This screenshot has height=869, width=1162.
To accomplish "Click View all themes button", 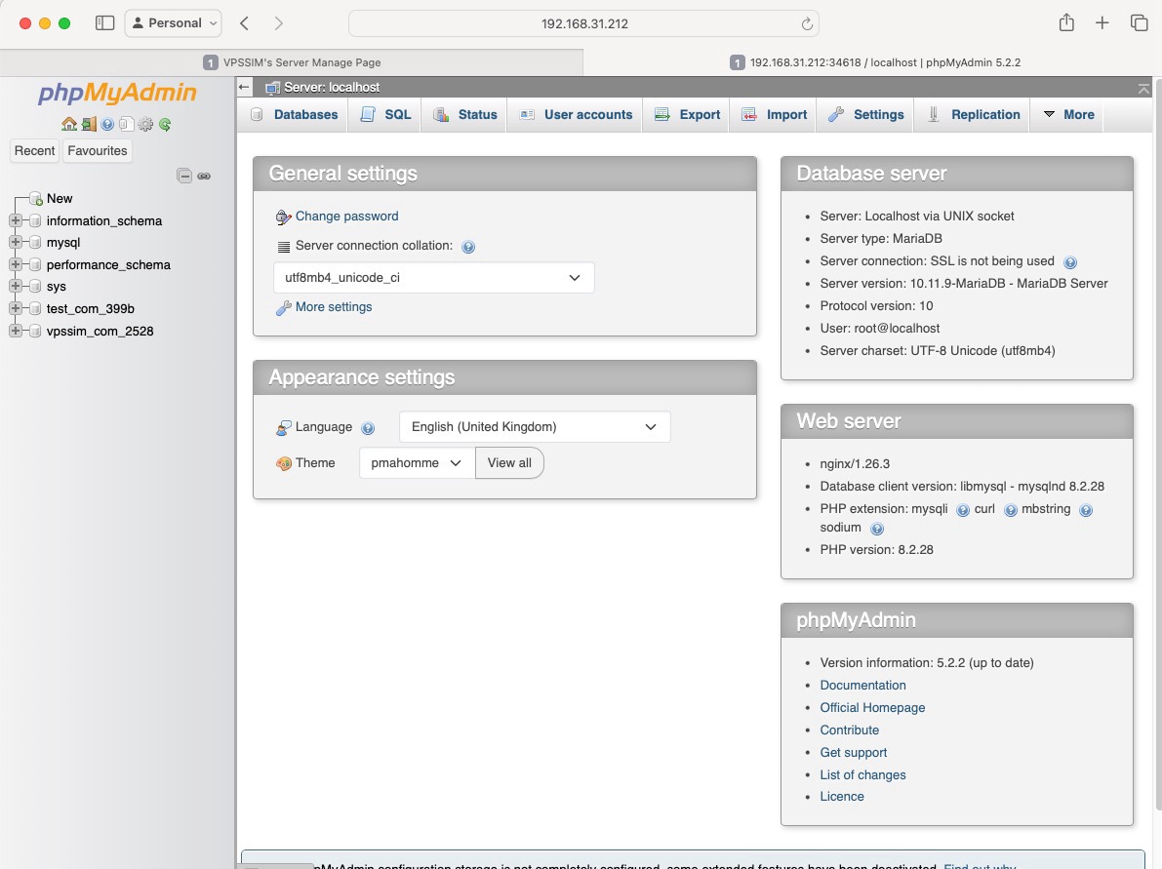I will point(509,463).
